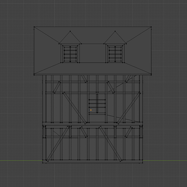
Task: Click the small diagonal brace at upper-left wall
Action: click(57, 87)
